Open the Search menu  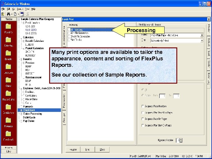click(x=20, y=9)
